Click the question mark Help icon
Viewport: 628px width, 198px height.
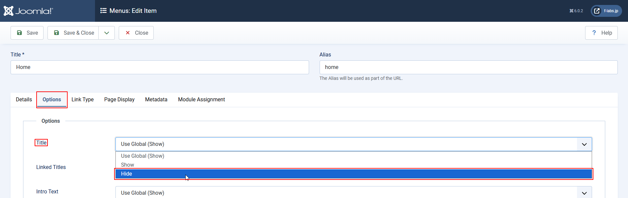(594, 33)
